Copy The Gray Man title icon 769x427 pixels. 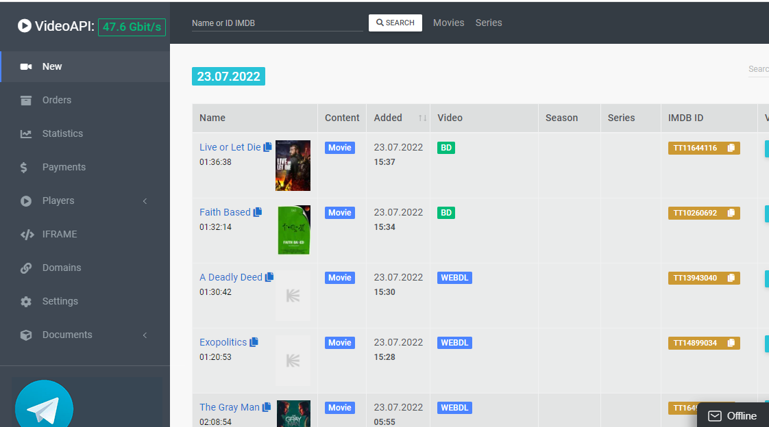[x=267, y=407]
